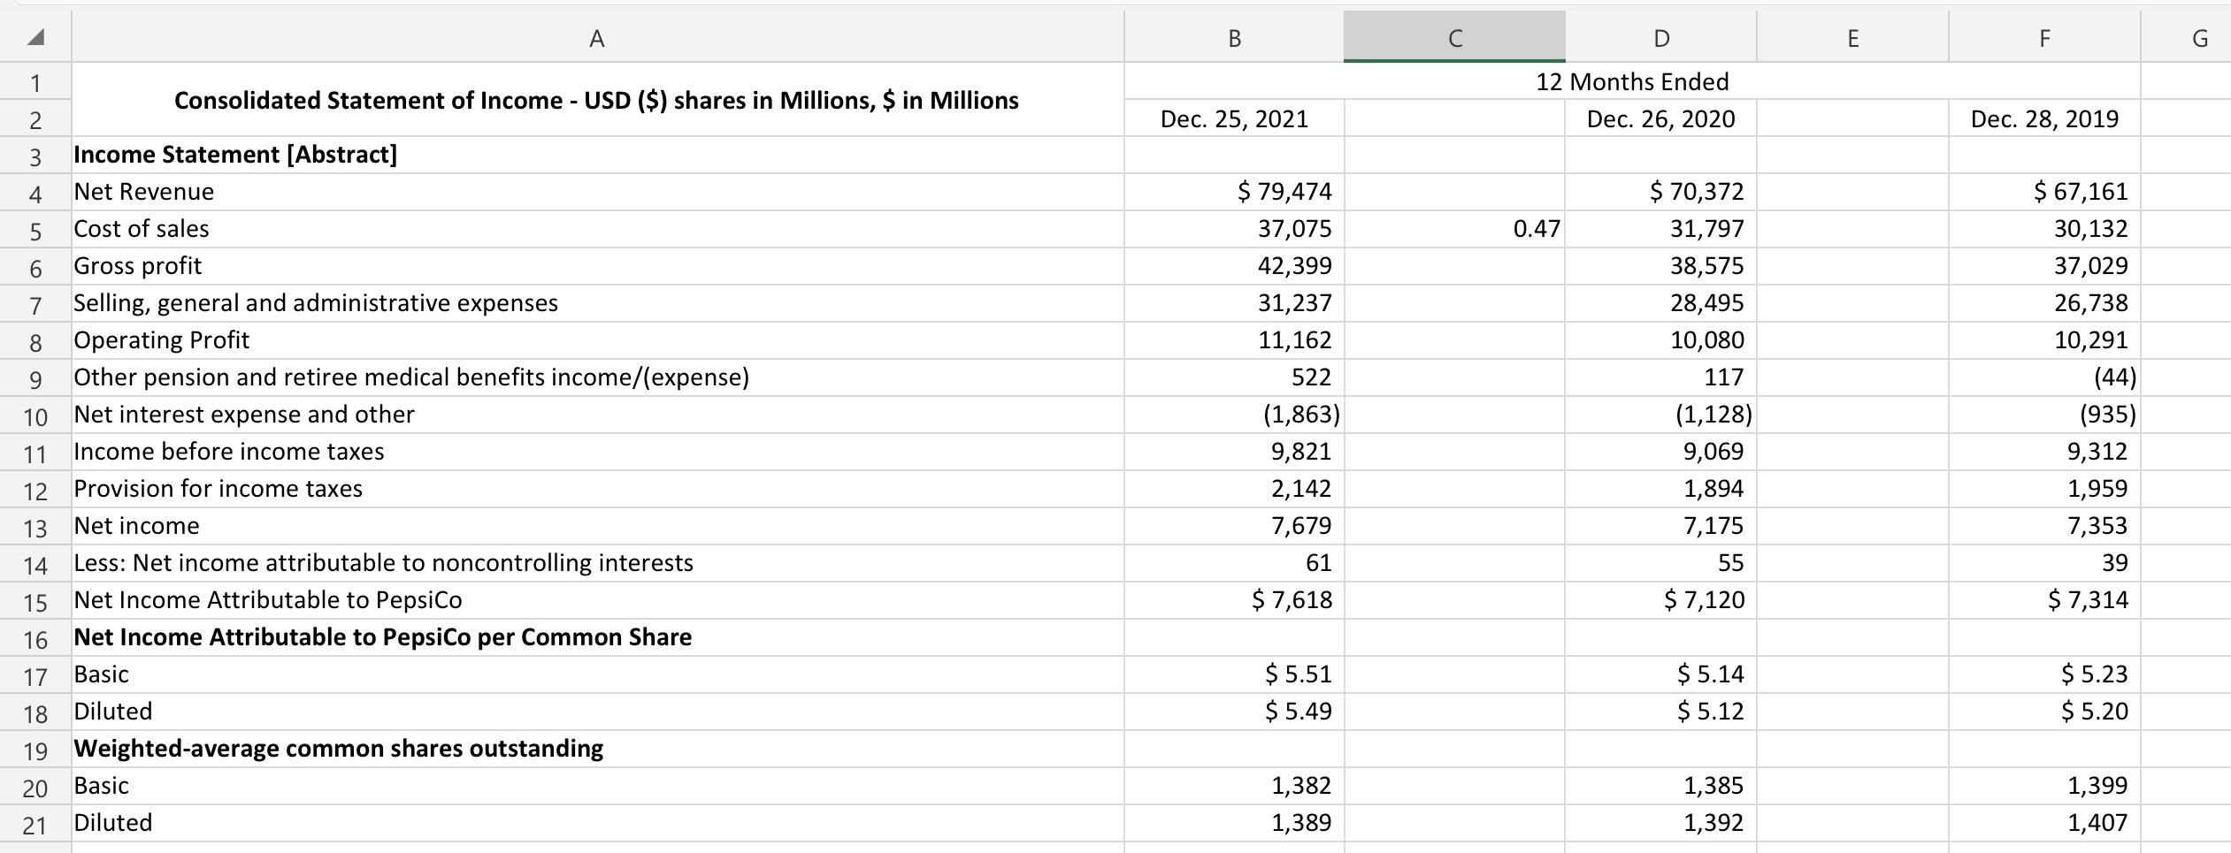Image resolution: width=2231 pixels, height=853 pixels.
Task: Click the 'Dec. 25, 2021' cell
Action: (x=1234, y=118)
